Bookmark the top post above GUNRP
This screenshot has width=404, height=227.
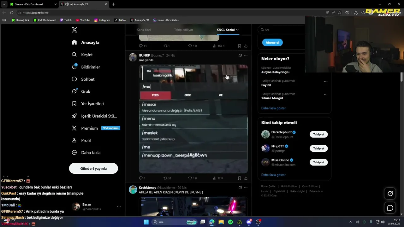point(240,46)
